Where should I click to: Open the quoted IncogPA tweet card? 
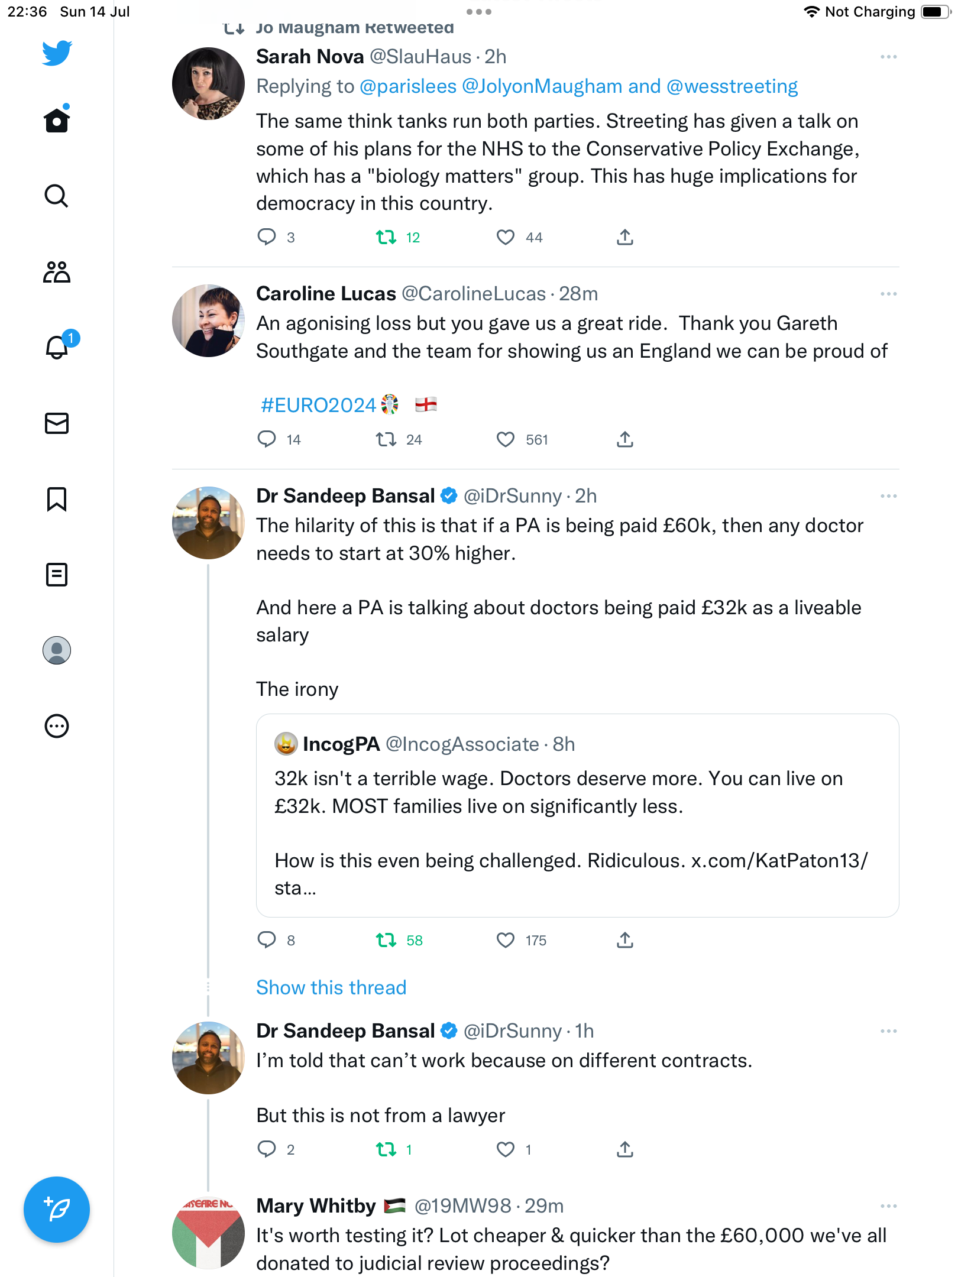point(577,816)
